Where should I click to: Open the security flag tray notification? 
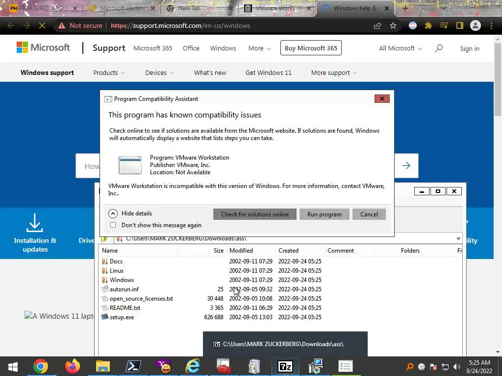point(433,367)
